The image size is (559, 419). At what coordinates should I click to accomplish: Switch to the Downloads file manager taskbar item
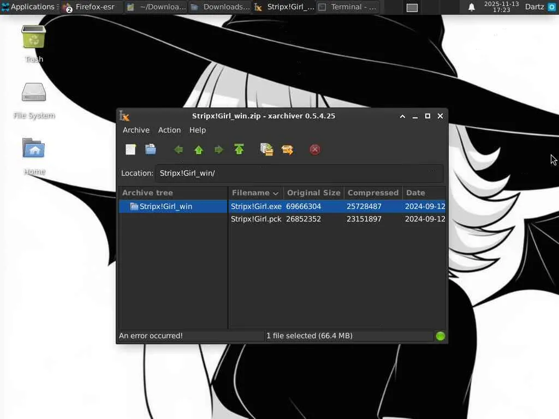219,7
